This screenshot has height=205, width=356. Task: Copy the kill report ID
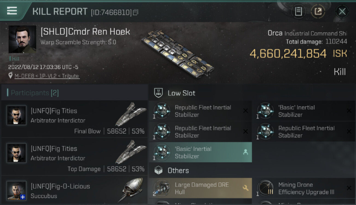click(x=136, y=12)
